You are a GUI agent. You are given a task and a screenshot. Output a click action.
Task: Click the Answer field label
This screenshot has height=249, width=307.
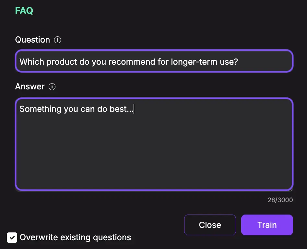pyautogui.click(x=30, y=86)
